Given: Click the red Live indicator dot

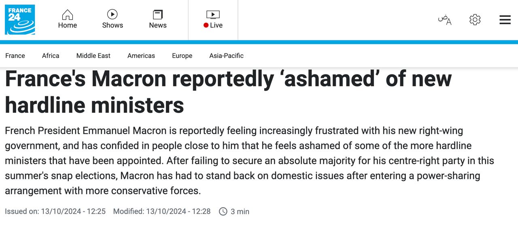Looking at the screenshot, I should coord(206,25).
